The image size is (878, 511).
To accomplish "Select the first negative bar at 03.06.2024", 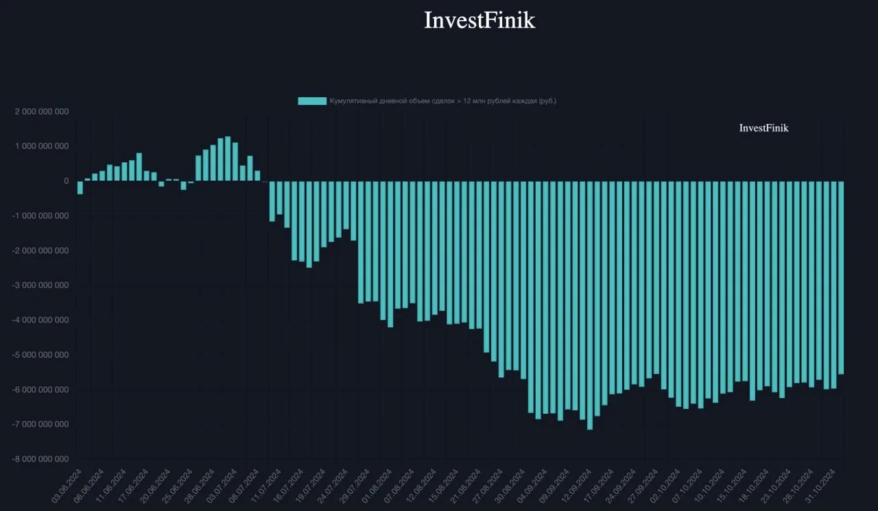I will [x=80, y=188].
